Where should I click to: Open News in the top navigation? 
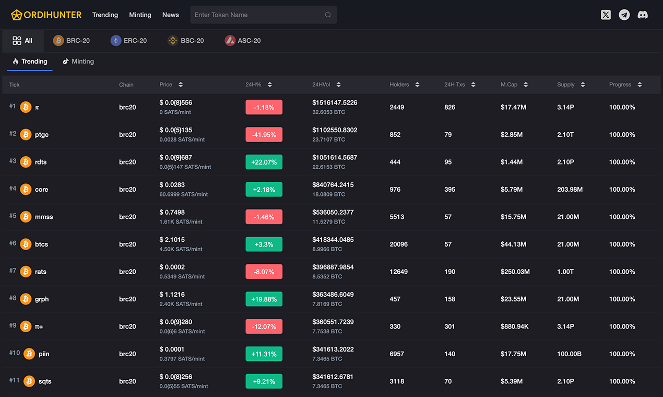171,15
